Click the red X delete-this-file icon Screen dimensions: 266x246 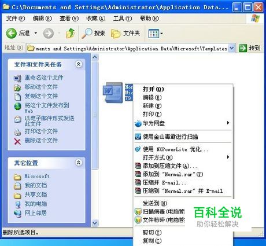[17, 141]
